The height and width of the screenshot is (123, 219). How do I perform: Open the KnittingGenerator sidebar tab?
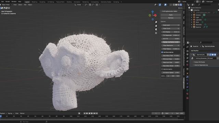pyautogui.click(x=184, y=83)
